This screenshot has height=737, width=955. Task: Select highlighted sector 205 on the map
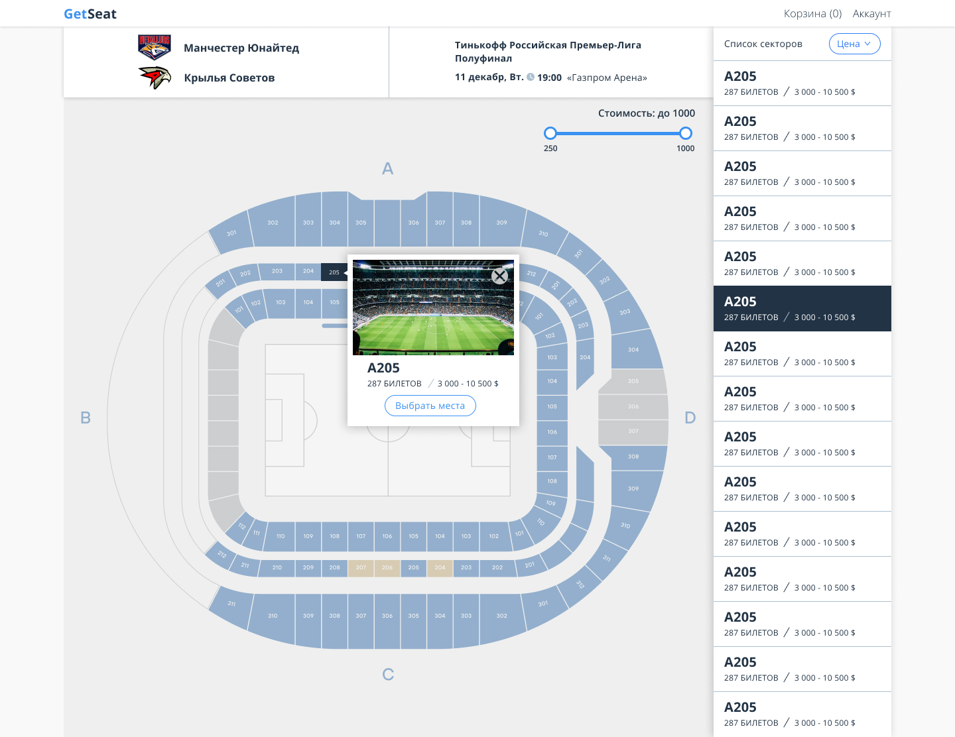coord(334,272)
